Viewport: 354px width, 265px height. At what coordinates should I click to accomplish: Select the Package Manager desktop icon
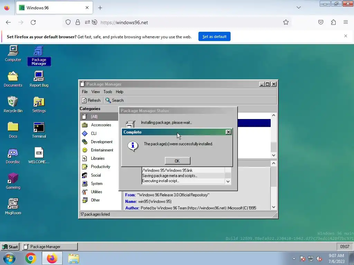pyautogui.click(x=39, y=56)
